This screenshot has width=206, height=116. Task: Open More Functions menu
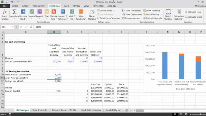pos(81,15)
